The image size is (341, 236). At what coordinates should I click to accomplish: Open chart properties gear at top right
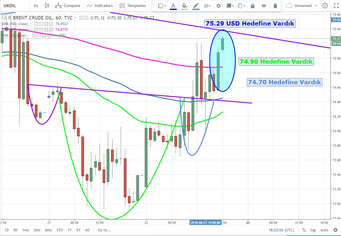pos(325,6)
